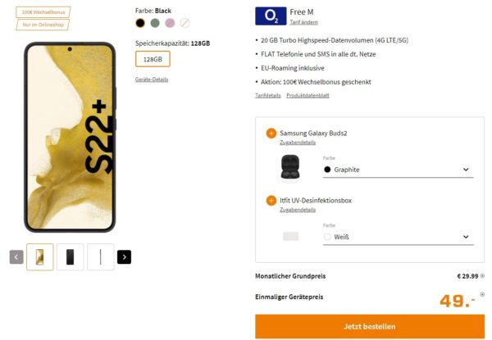Click the info icon next to €29.99
The height and width of the screenshot is (340, 492).
click(482, 275)
